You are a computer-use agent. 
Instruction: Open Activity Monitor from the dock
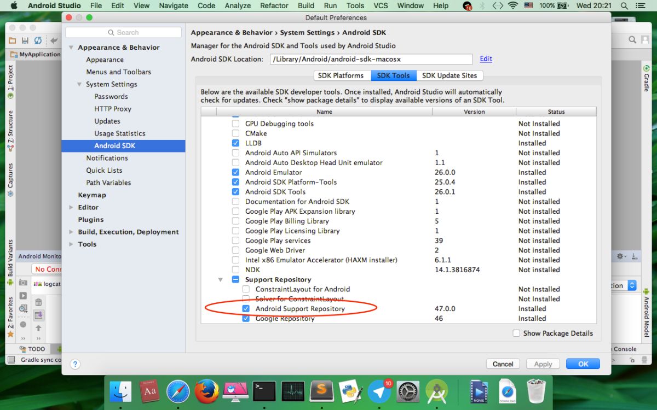point(293,391)
